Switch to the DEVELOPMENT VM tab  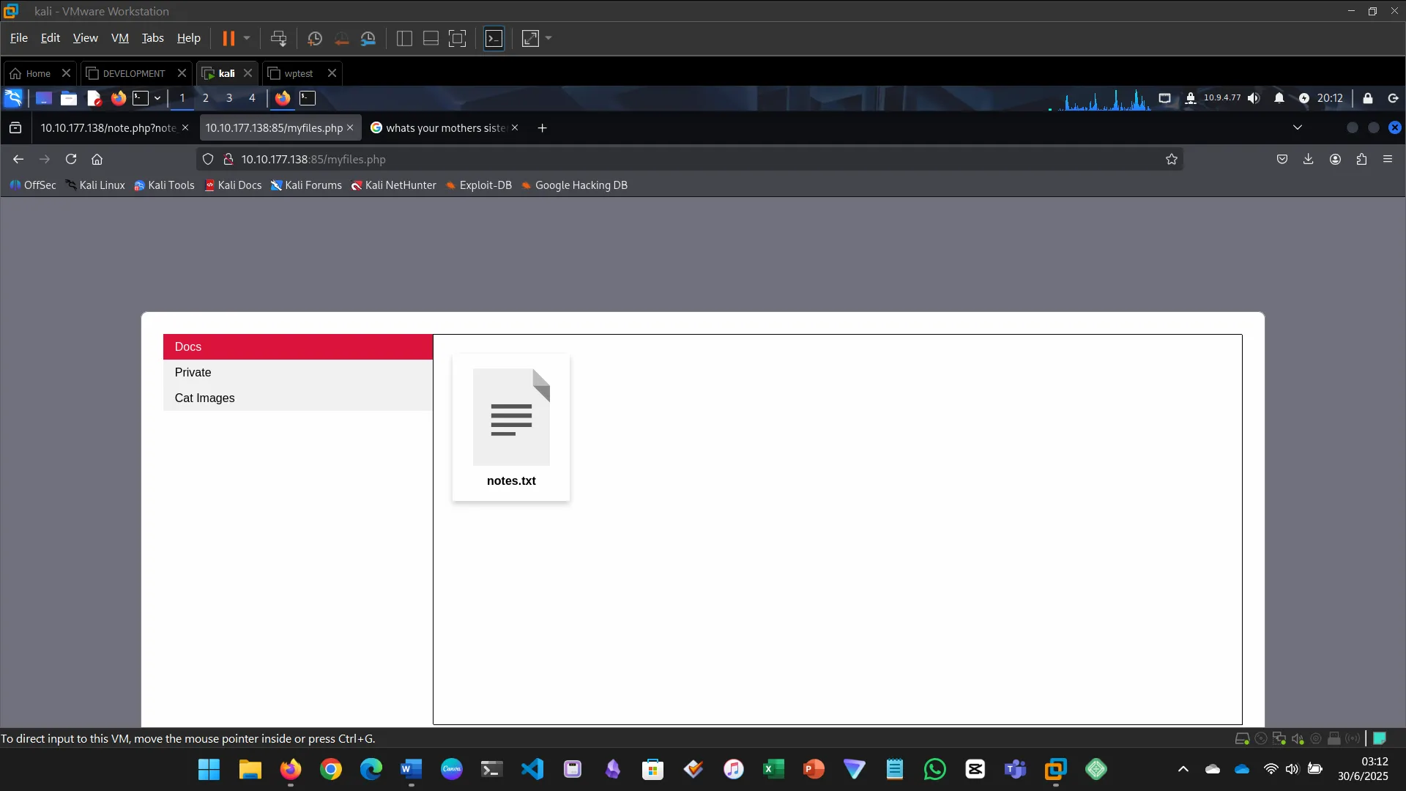click(x=134, y=73)
